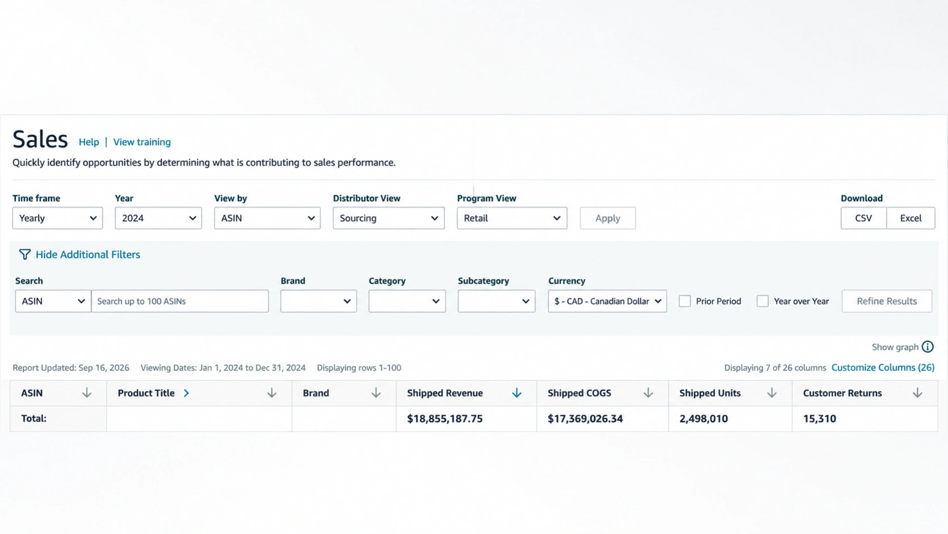948x534 pixels.
Task: Download report as Excel
Action: point(911,218)
